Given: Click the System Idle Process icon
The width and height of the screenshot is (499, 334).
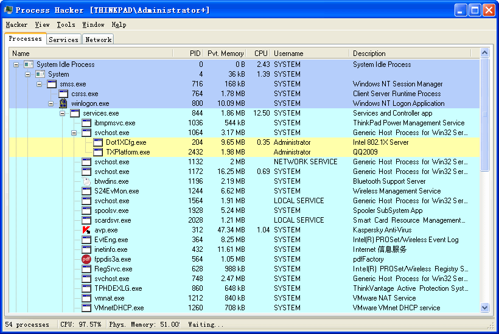Looking at the screenshot, I should click(x=29, y=64).
